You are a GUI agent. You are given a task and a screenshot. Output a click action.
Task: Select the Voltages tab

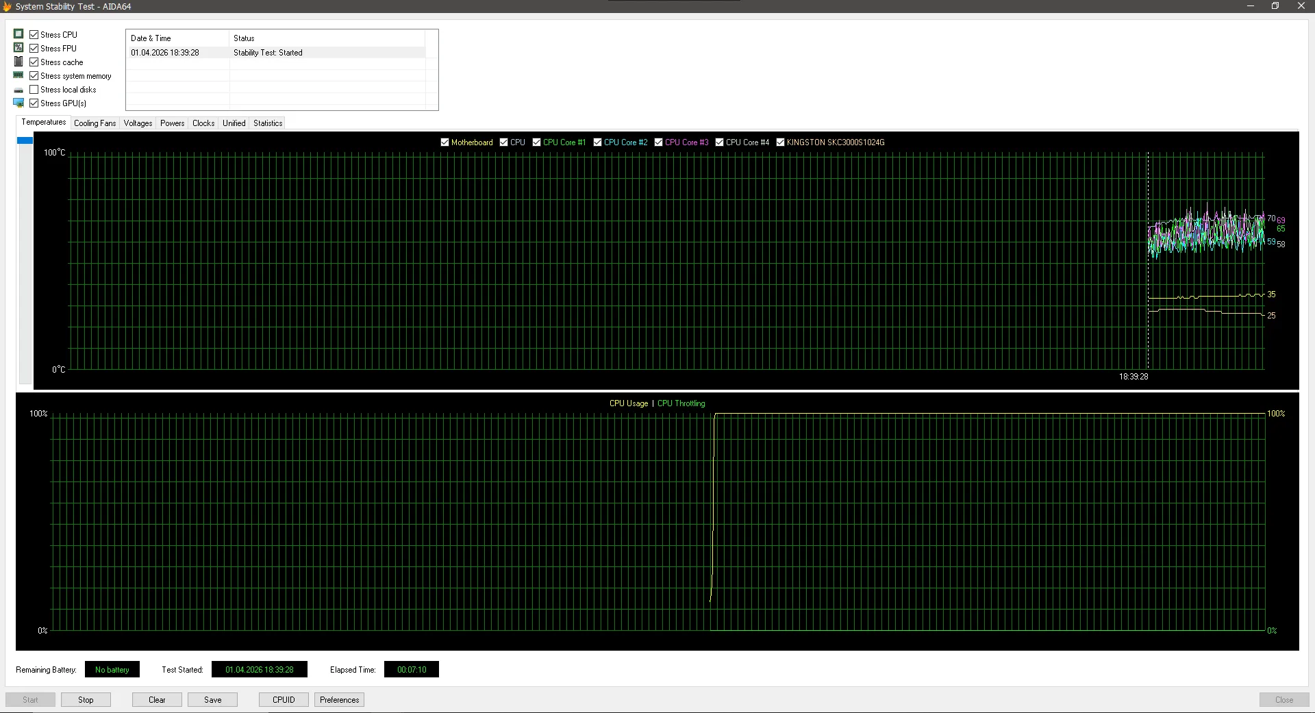(138, 123)
